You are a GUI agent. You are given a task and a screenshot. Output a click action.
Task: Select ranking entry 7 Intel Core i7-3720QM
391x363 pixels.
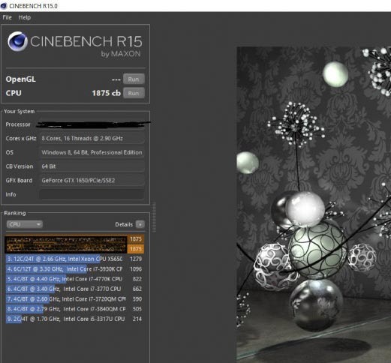74,298
